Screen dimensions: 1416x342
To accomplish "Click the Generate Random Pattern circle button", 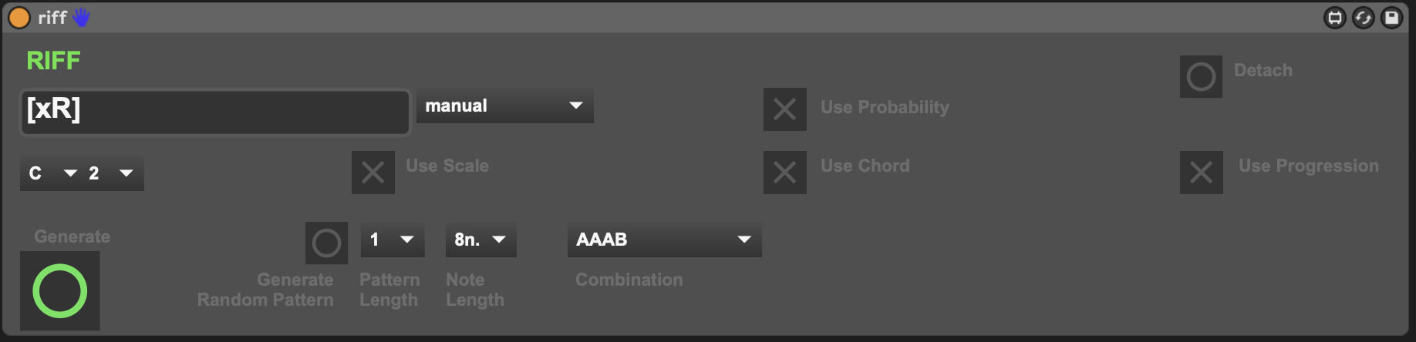I will click(x=326, y=243).
